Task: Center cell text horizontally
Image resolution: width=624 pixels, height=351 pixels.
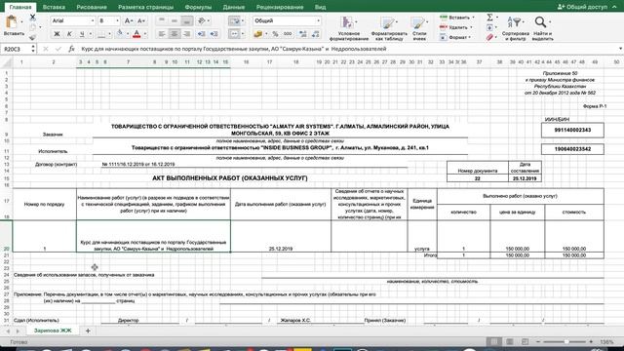Action: click(x=174, y=34)
